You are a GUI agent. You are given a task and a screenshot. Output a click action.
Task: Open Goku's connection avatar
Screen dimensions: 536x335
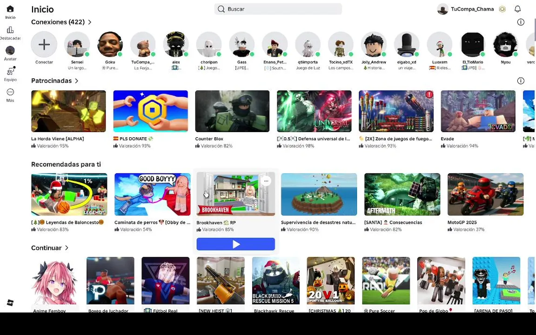[110, 45]
